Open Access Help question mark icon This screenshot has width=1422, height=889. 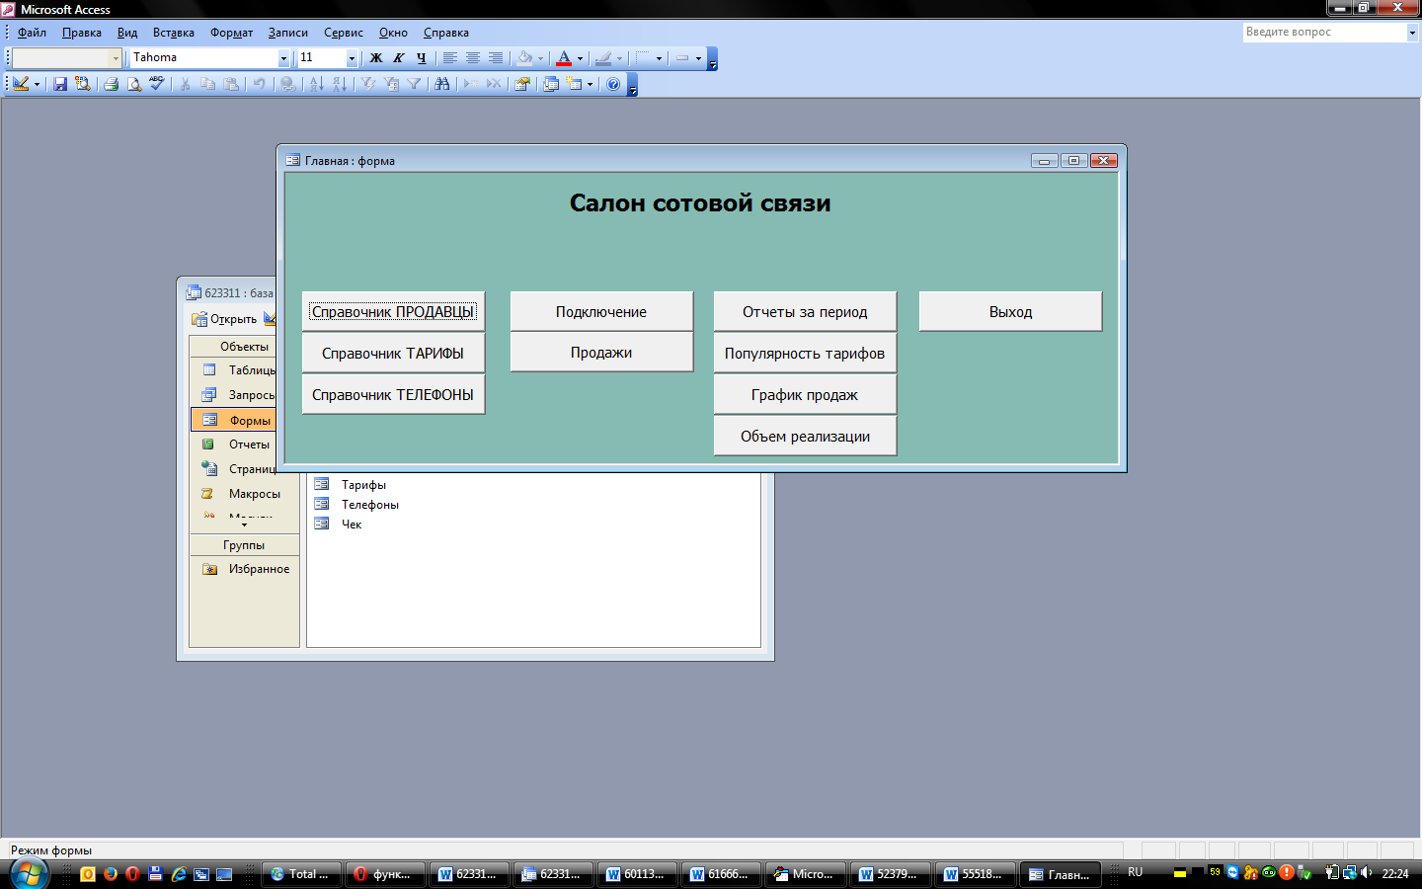click(x=613, y=84)
